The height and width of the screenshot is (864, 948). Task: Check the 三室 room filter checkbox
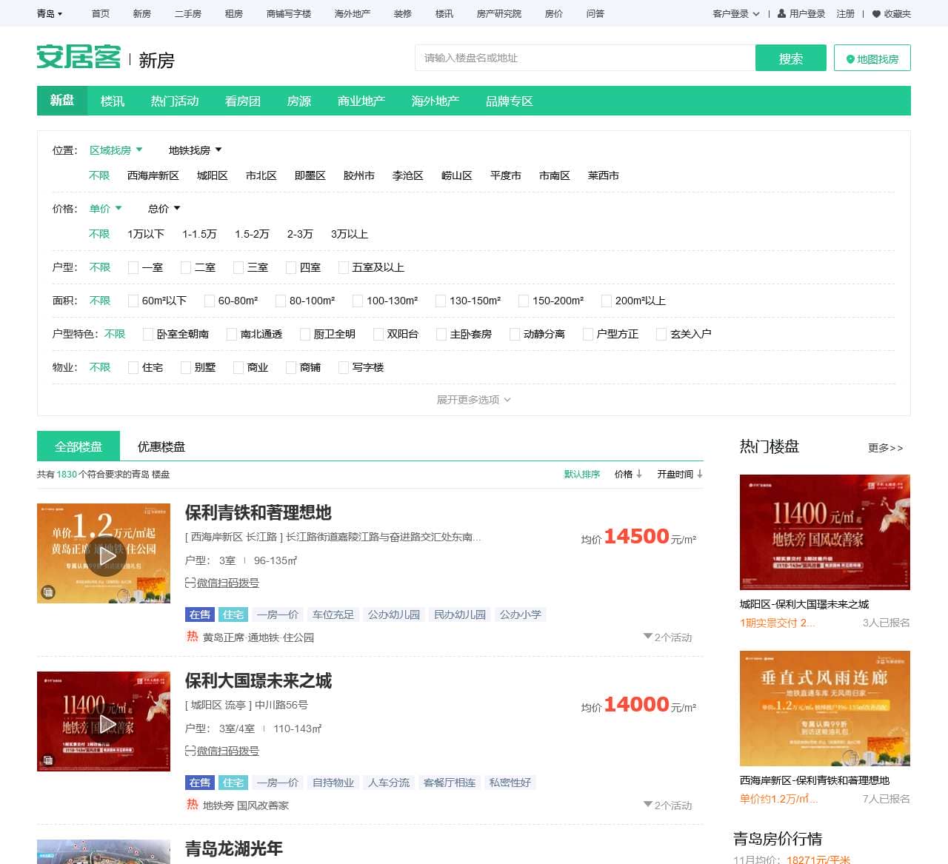[238, 267]
